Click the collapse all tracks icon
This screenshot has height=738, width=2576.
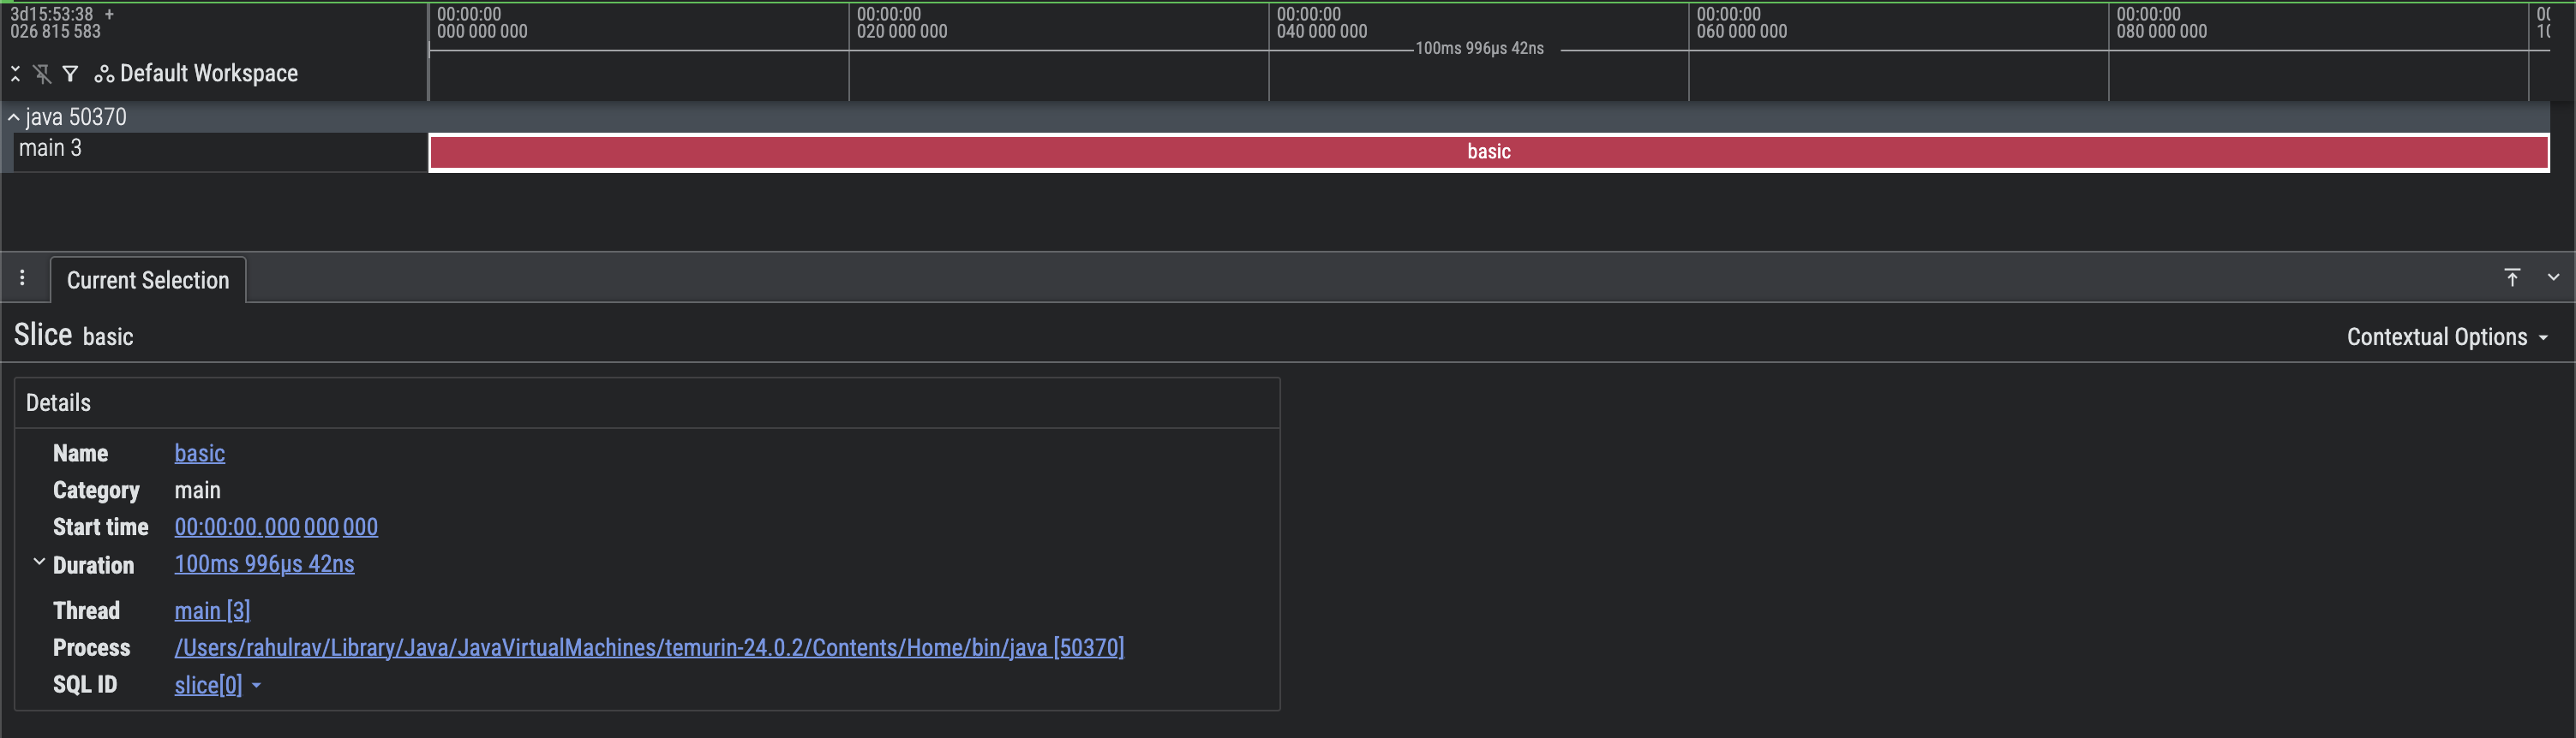pos(15,74)
